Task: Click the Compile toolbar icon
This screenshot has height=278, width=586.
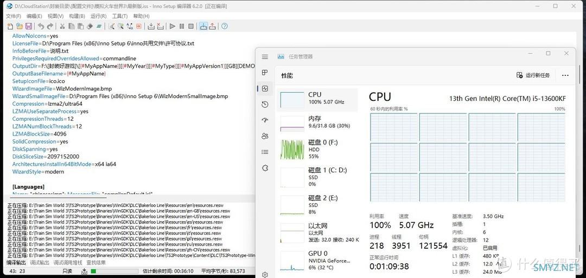Action: pyautogui.click(x=151, y=26)
